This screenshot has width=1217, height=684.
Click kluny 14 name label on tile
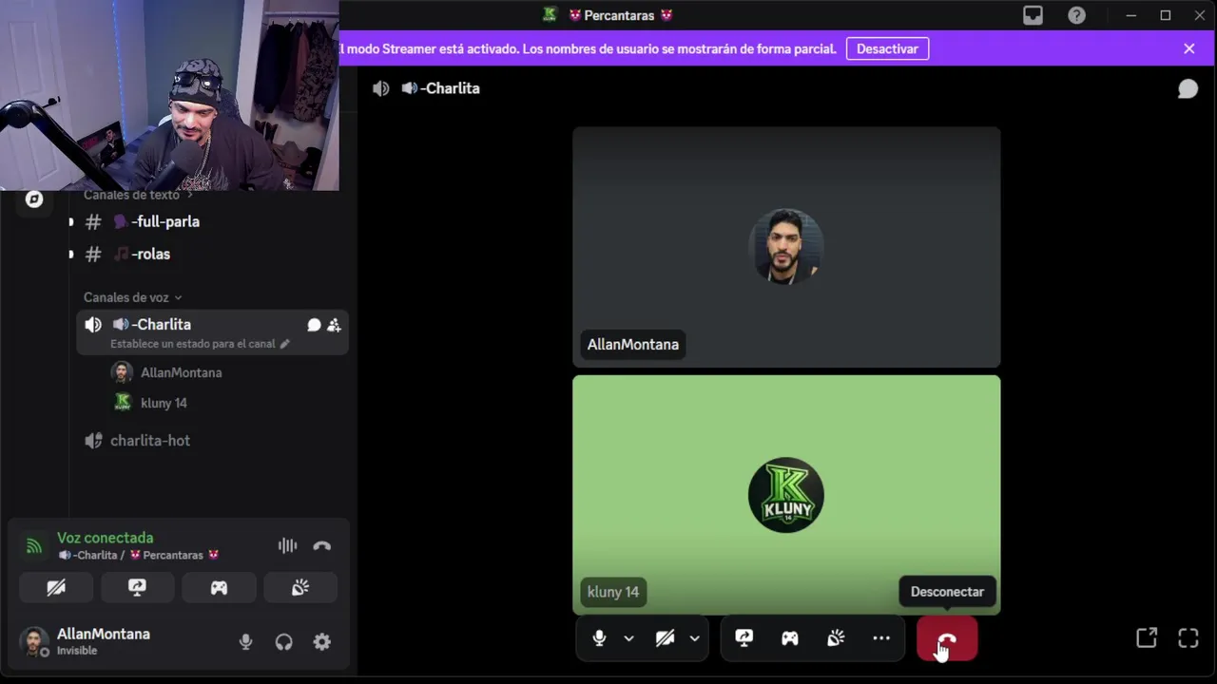tap(613, 592)
